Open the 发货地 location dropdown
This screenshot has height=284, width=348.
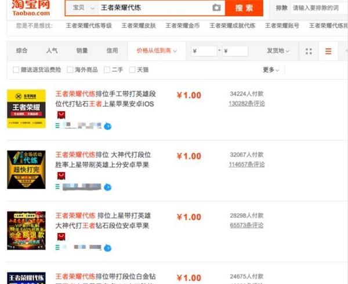click(x=277, y=51)
